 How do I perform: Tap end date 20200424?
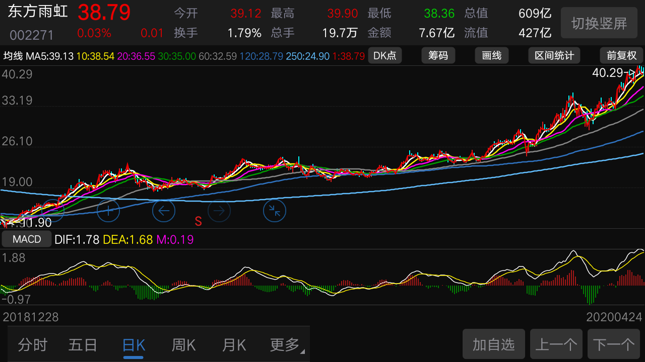click(x=614, y=317)
